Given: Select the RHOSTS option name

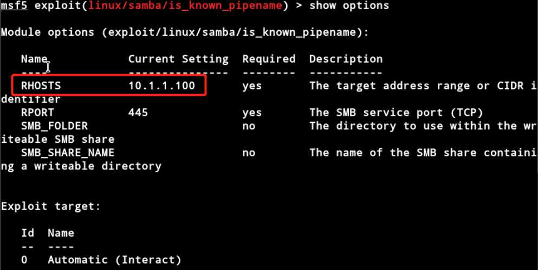Looking at the screenshot, I should point(41,86).
